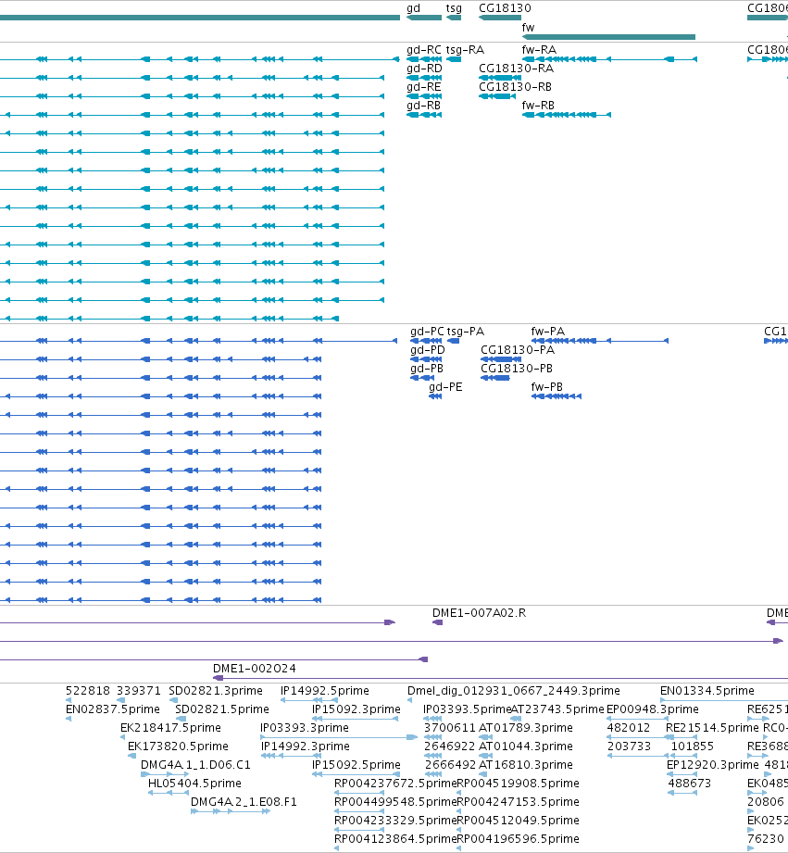Open protein label gd-PE

pos(445,387)
